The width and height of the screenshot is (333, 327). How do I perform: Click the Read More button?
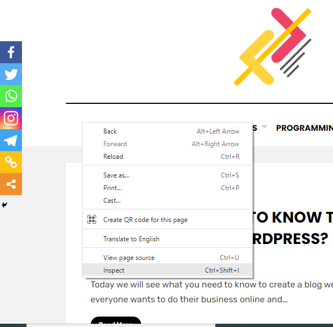tap(116, 320)
